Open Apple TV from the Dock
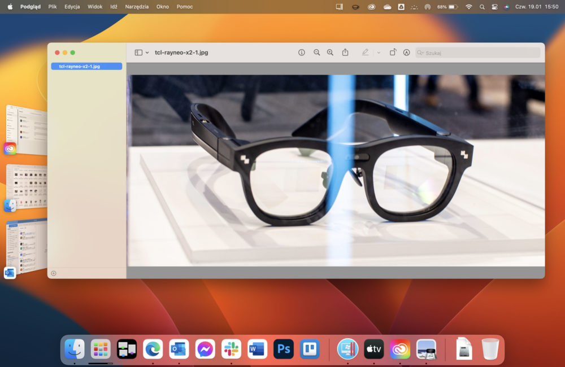 (x=373, y=349)
